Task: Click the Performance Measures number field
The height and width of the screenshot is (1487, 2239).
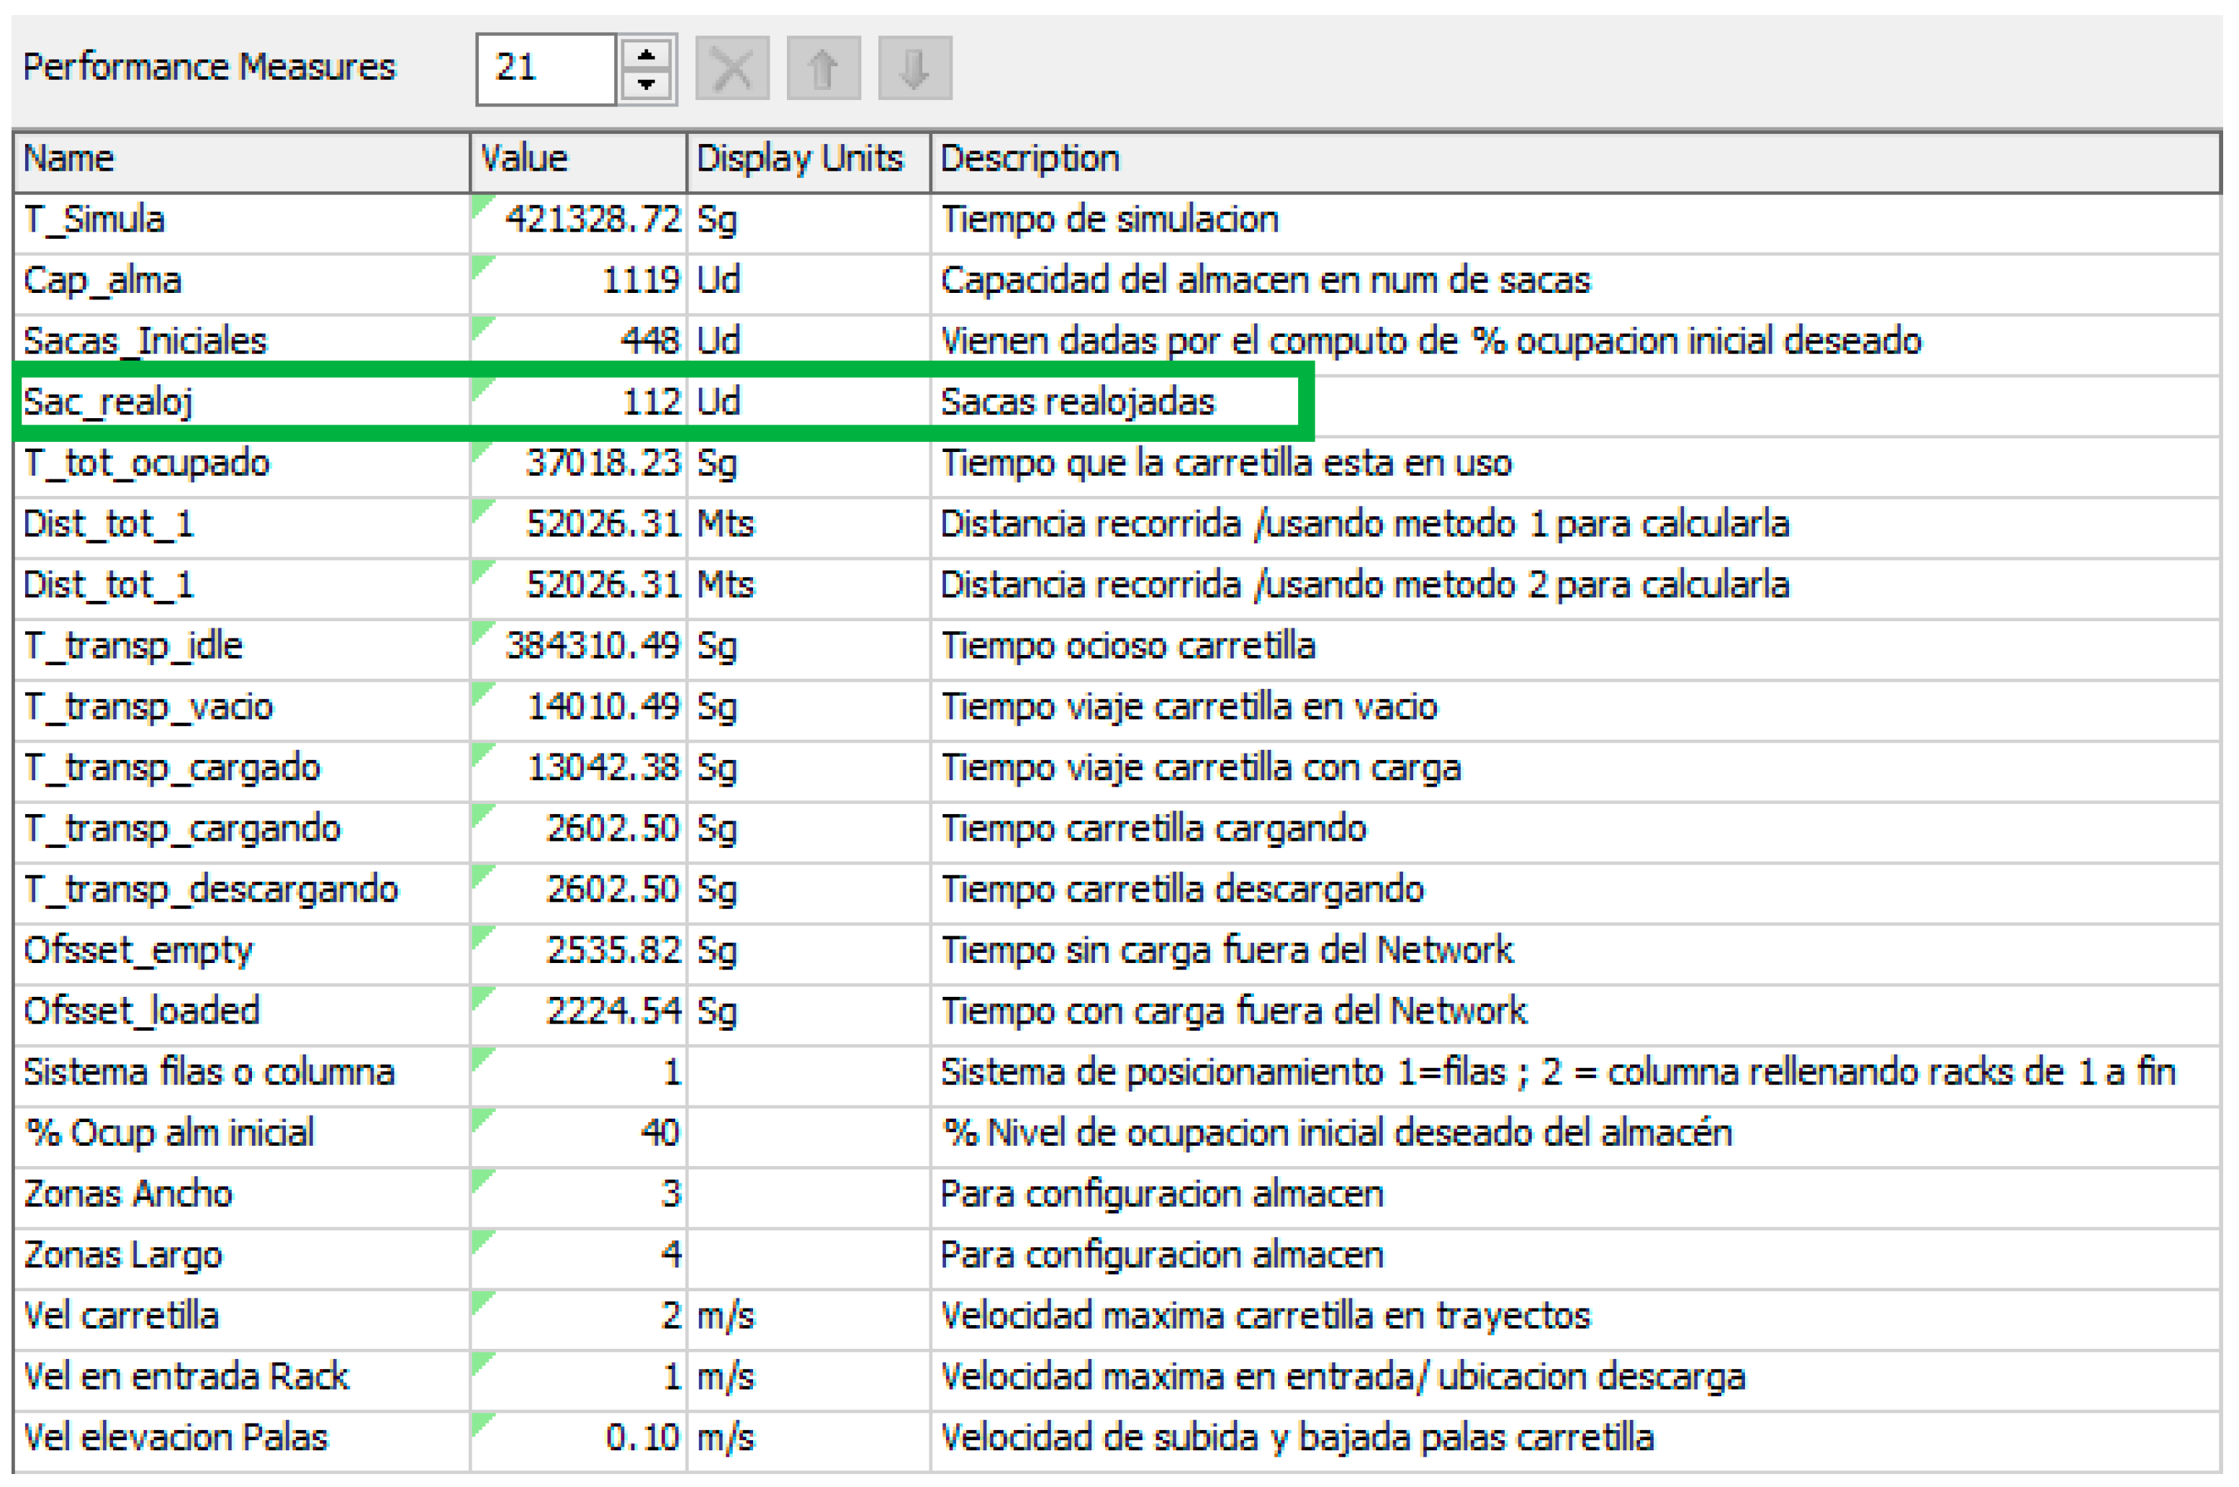Action: point(545,68)
